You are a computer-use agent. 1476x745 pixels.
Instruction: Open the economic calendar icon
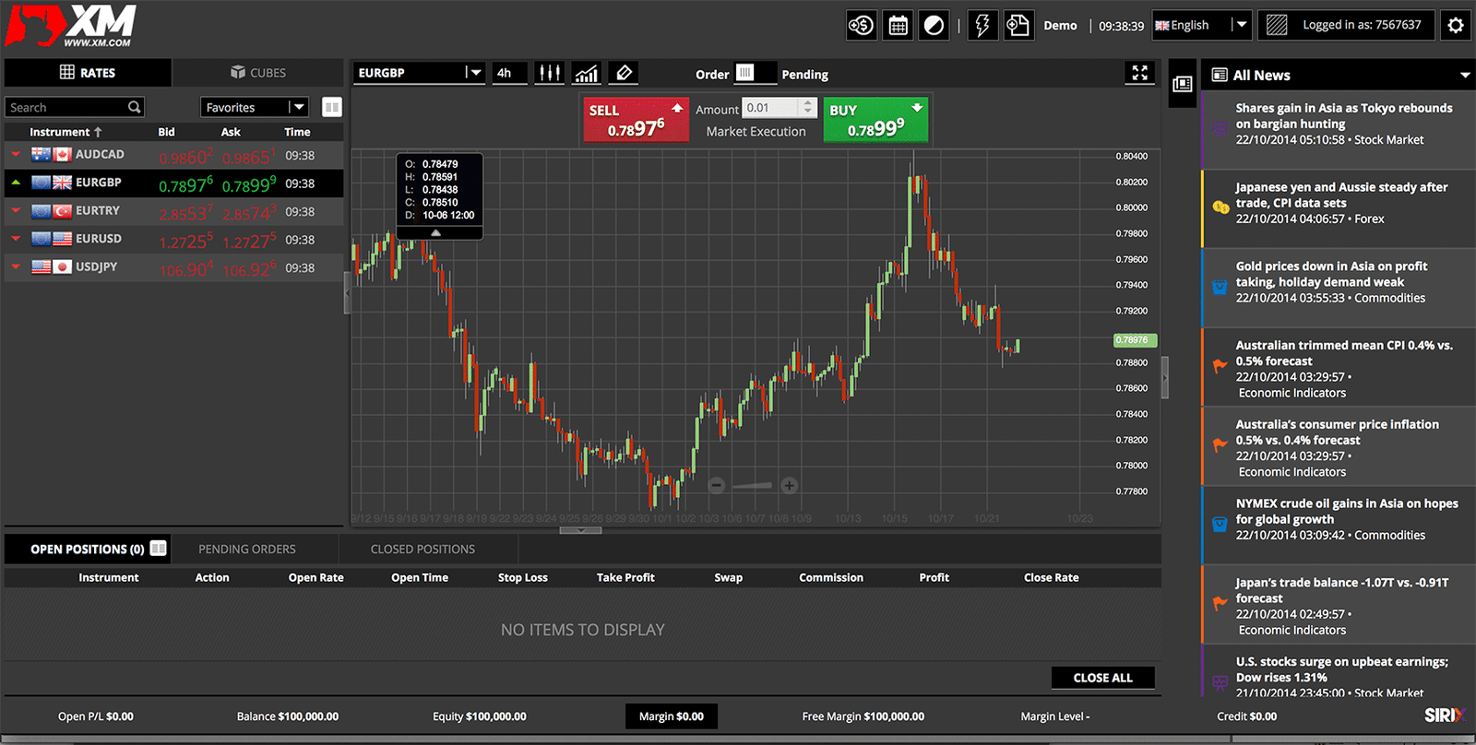[x=898, y=26]
